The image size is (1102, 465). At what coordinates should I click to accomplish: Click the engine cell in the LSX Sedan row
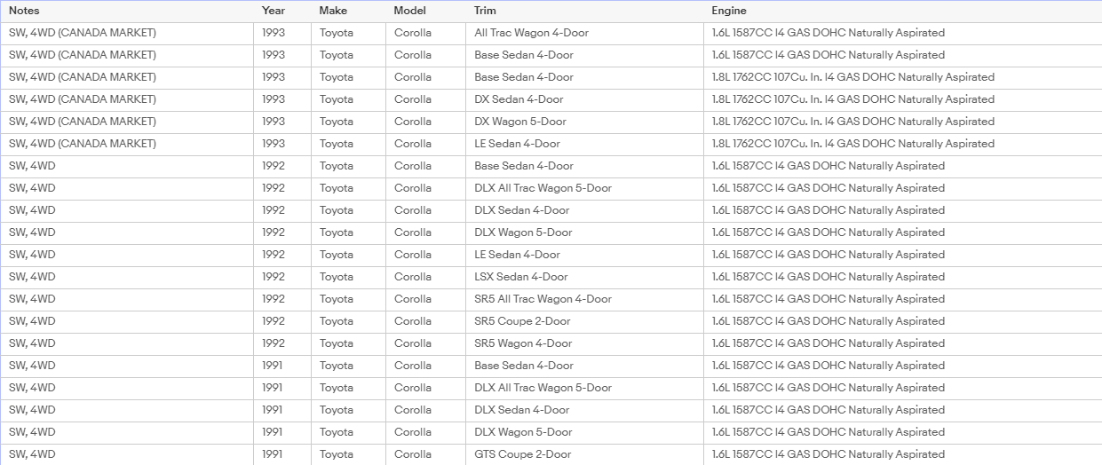click(902, 277)
